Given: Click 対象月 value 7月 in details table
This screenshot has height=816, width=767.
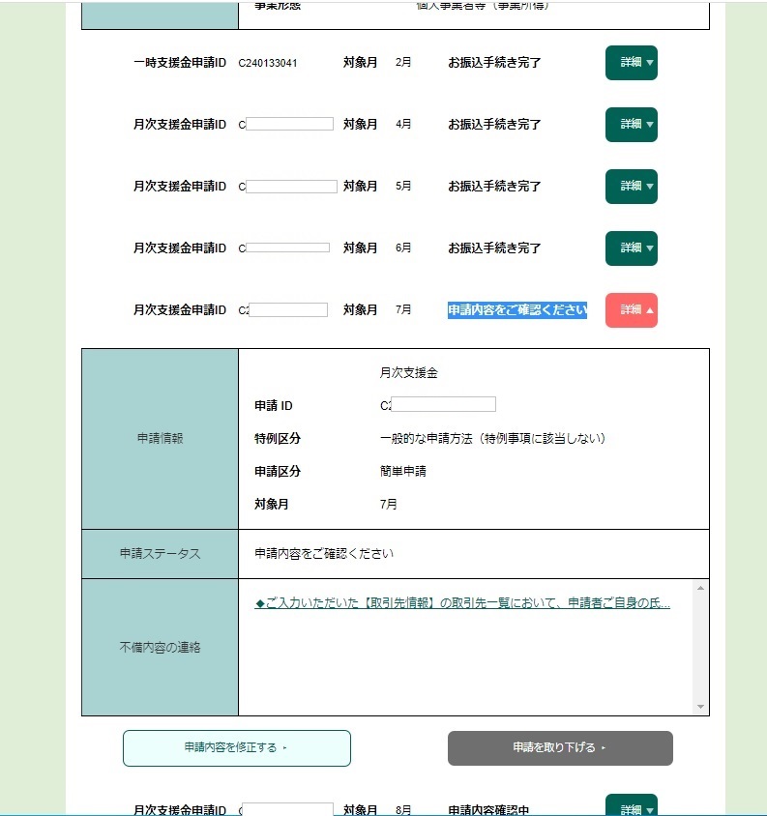Looking at the screenshot, I should coord(389,505).
